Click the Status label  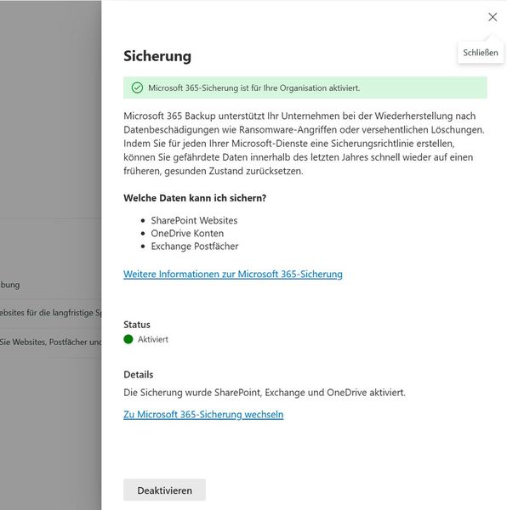pyautogui.click(x=137, y=325)
